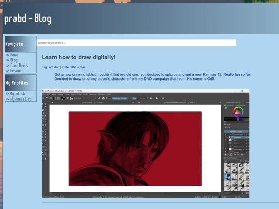
Task: Open Edit menu in Krita screenshot
Action: pos(49,94)
